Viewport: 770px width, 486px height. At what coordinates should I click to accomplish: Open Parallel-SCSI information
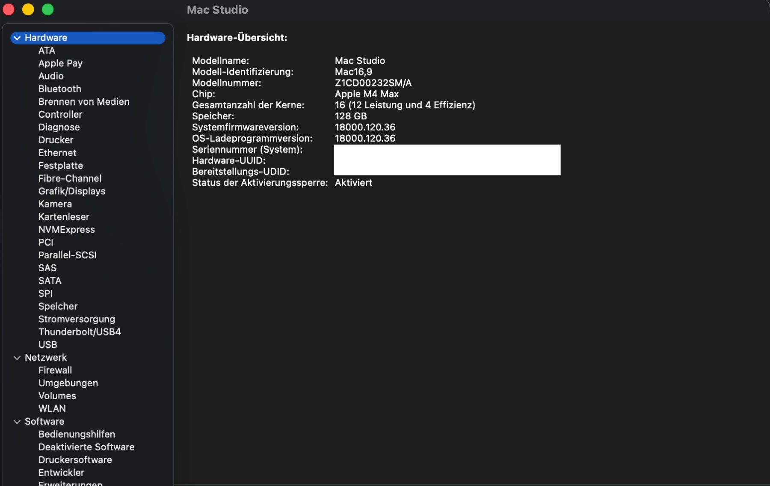tap(68, 255)
